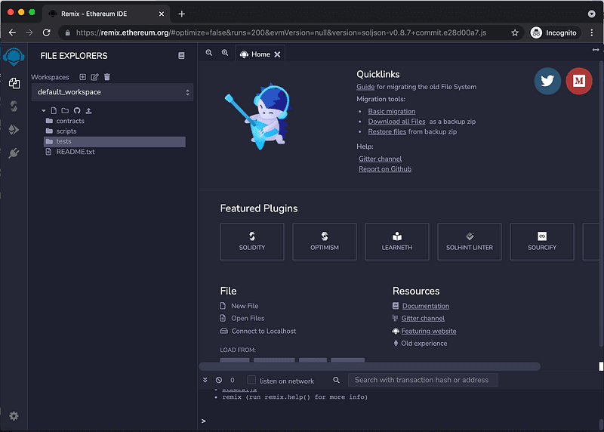Click Old experience resource link

point(424,344)
